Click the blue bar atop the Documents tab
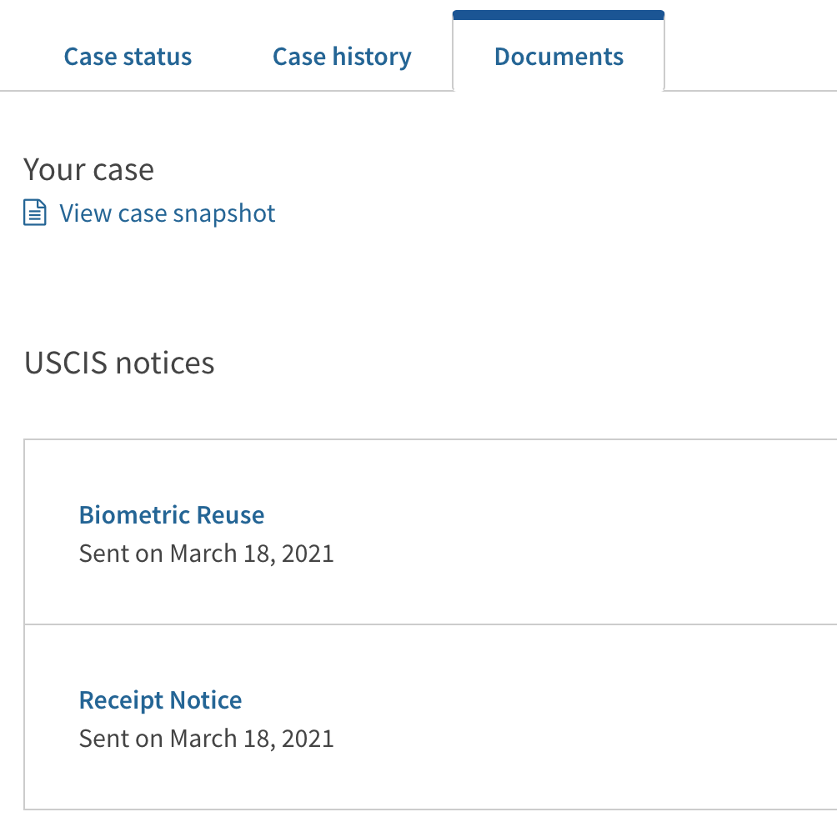 tap(559, 15)
